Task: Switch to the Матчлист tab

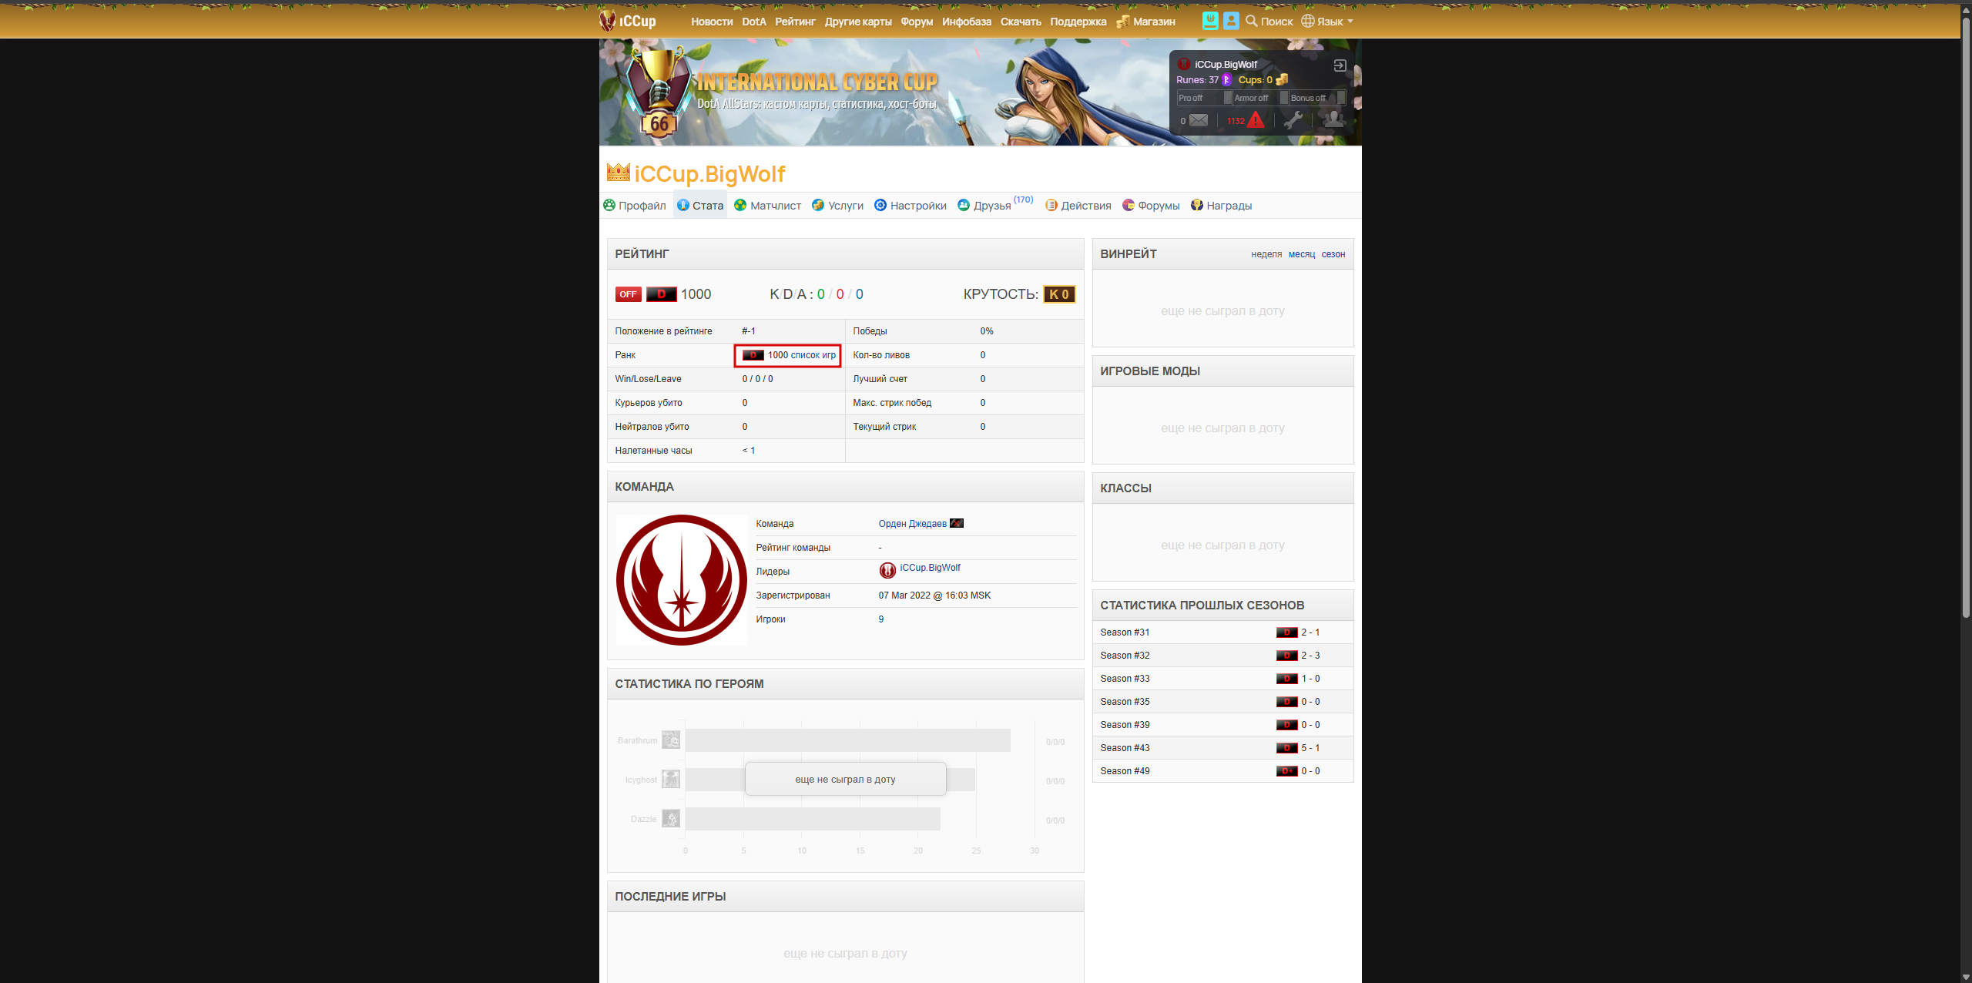Action: click(768, 206)
